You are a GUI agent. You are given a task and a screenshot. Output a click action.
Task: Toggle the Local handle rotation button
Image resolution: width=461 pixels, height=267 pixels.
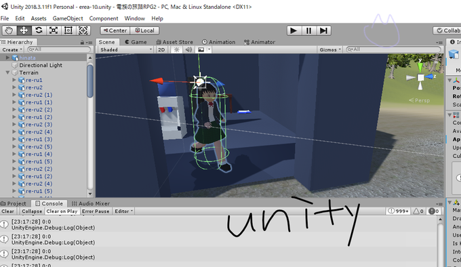[x=144, y=30]
